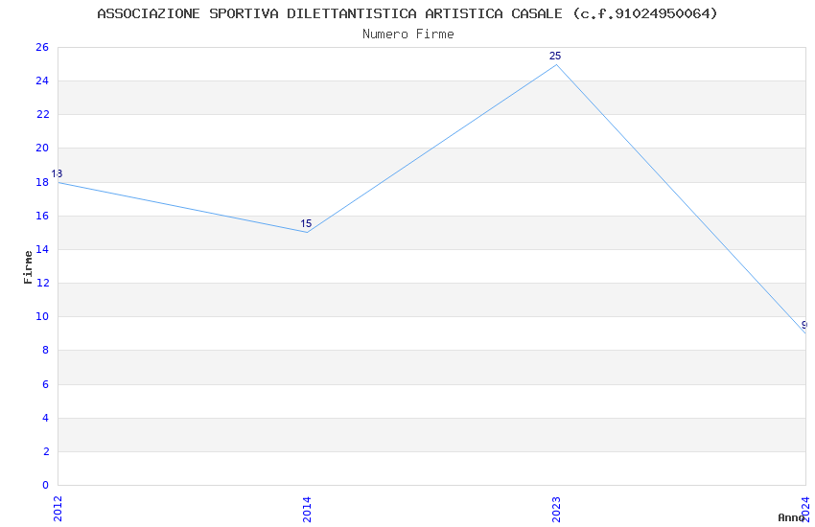This screenshot has height=527, width=815.
Task: Click the 2 y-axis tick label
Action: (45, 451)
